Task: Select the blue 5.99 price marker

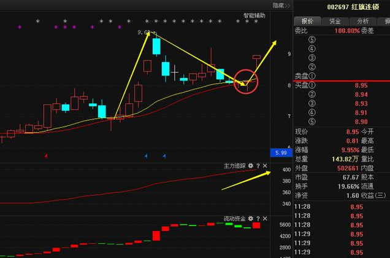Action: (281, 152)
